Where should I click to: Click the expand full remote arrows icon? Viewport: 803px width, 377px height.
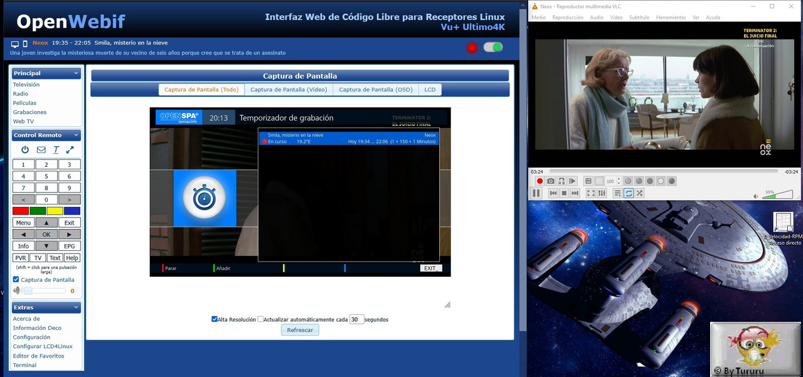70,150
